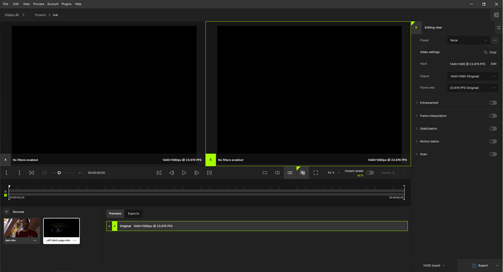The height and width of the screenshot is (272, 503).
Task: Select B on the Original preview row
Action: click(x=115, y=226)
